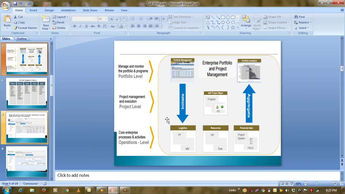Image resolution: width=345 pixels, height=194 pixels.
Task: Click the Zoom In plus button
Action: tap(335, 183)
